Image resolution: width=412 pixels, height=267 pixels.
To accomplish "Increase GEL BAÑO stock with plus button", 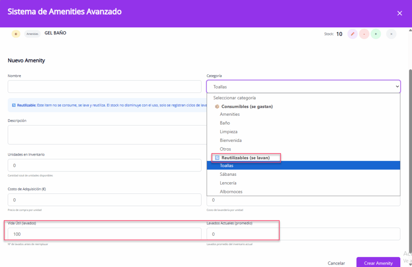I will 376,34.
